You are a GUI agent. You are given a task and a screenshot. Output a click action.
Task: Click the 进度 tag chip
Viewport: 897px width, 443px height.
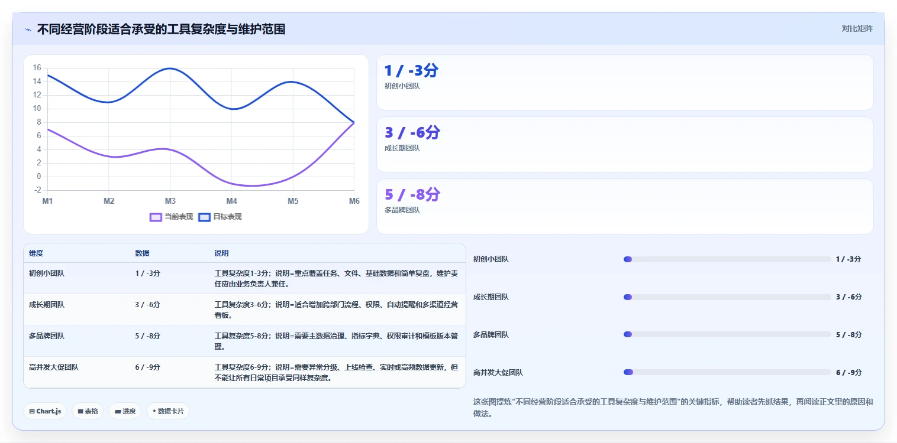[x=125, y=411]
